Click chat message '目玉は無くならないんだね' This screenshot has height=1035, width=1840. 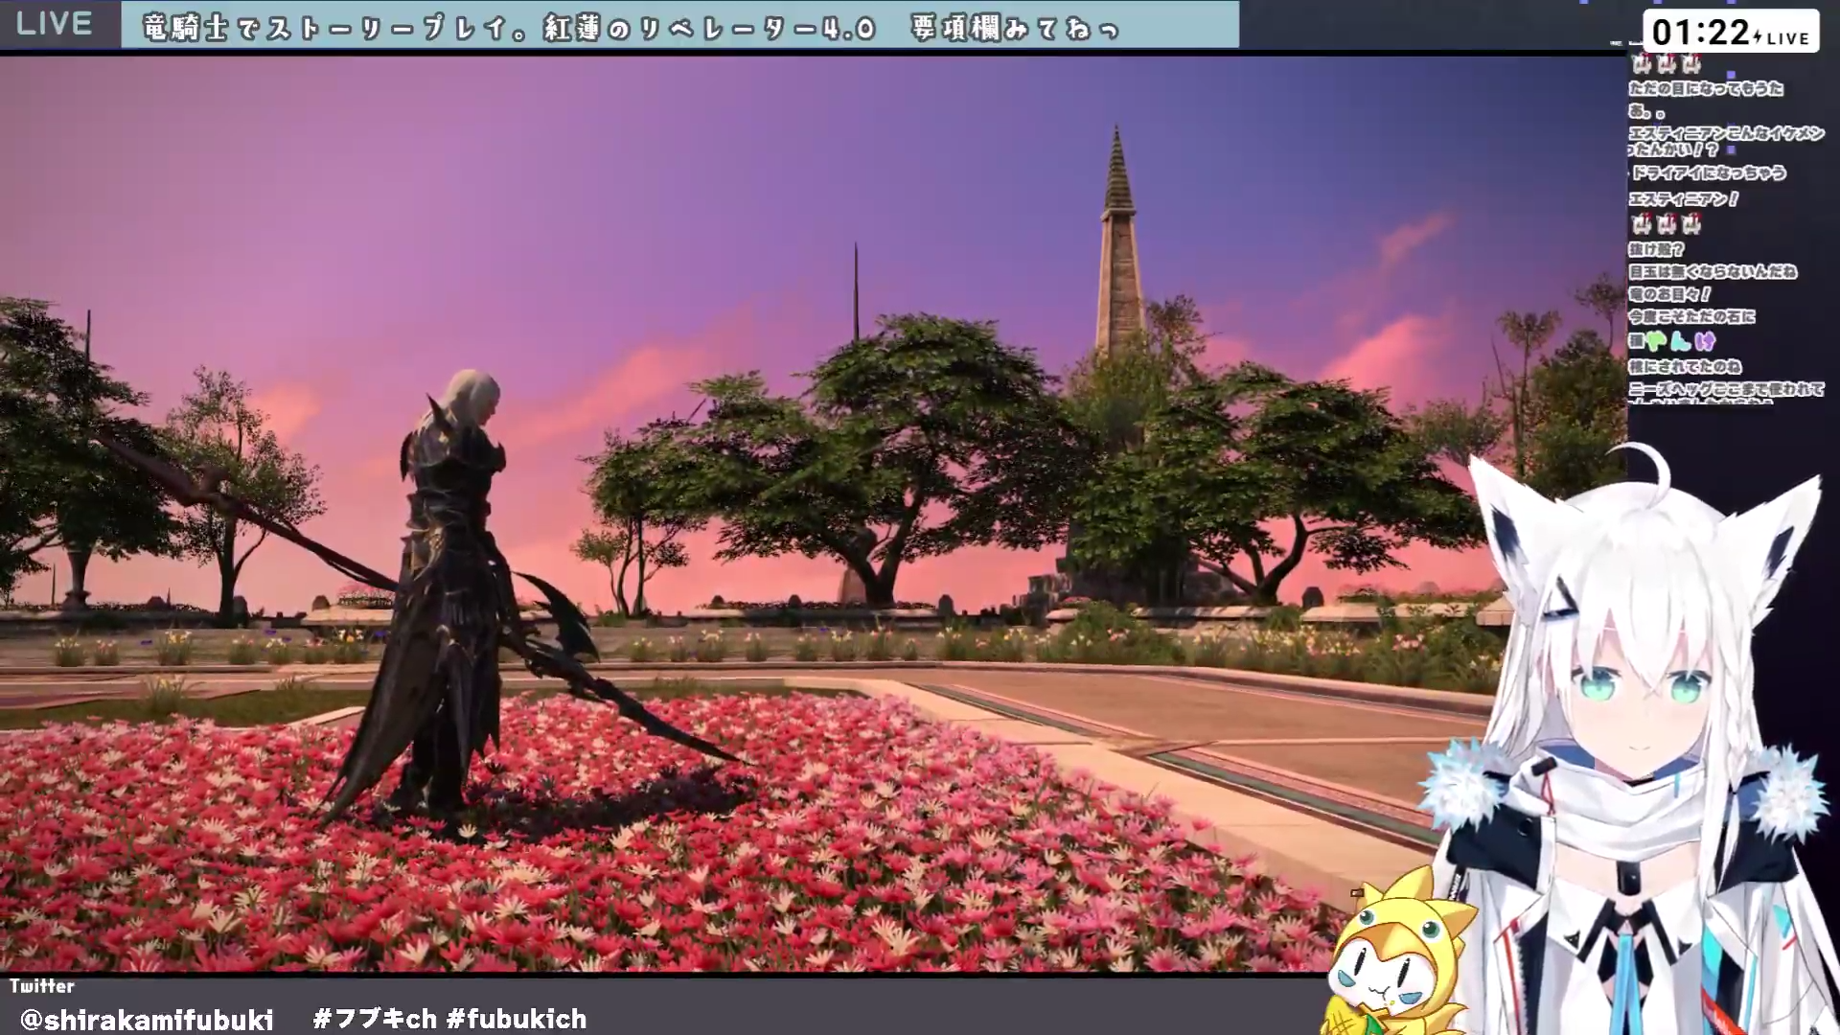[x=1713, y=272]
